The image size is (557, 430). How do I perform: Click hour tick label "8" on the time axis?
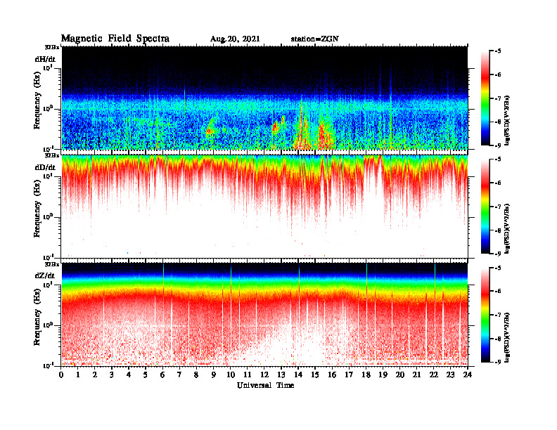[x=196, y=374]
